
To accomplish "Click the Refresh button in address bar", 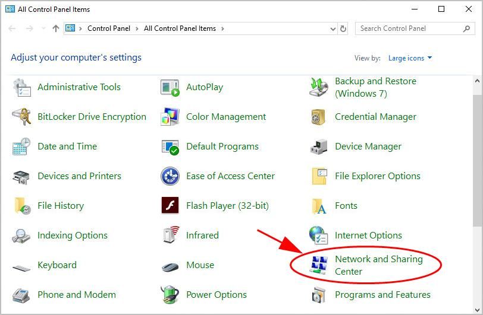I will (343, 28).
